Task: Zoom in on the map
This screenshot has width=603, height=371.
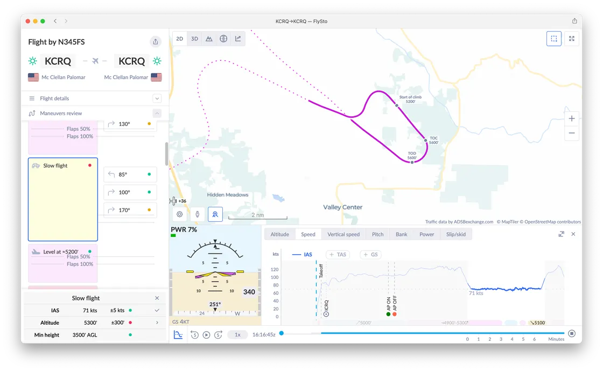Action: click(572, 118)
